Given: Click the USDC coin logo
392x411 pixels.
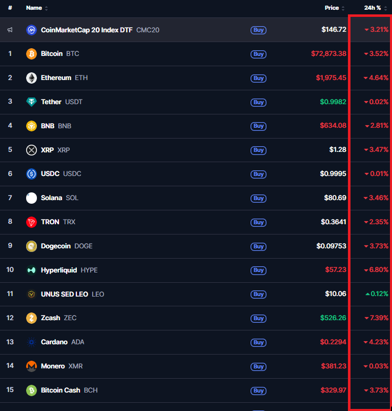Looking at the screenshot, I should point(31,174).
